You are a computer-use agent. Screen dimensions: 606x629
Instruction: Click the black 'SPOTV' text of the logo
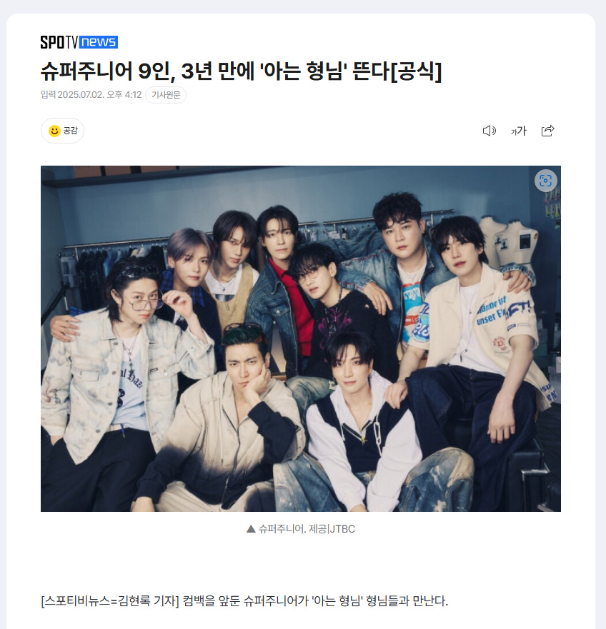[x=59, y=41]
